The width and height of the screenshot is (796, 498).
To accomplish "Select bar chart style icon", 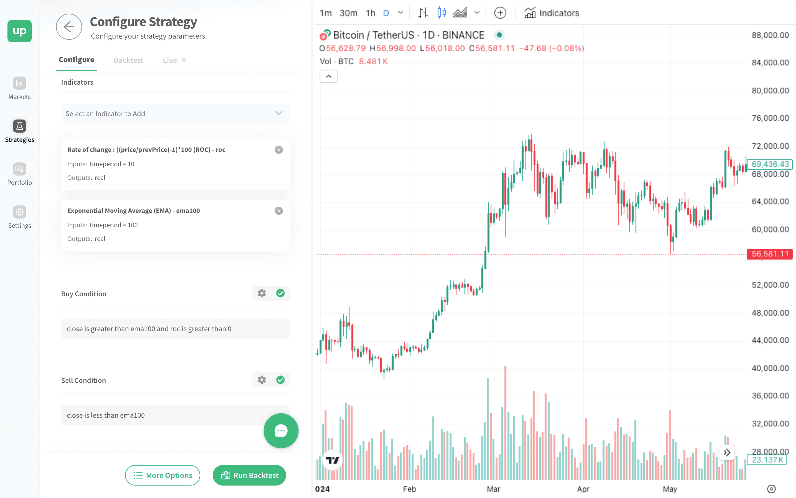I will (423, 13).
